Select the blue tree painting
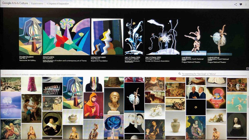This screenshot has height=140, width=249. (x=114, y=127)
